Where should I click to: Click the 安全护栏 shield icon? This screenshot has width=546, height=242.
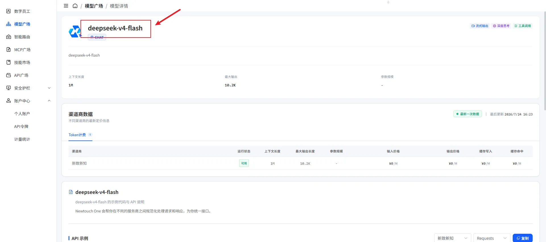(9, 88)
